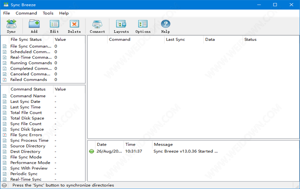The height and width of the screenshot is (189, 300).
Task: Sort by the Status column header
Action: [x=271, y=39]
